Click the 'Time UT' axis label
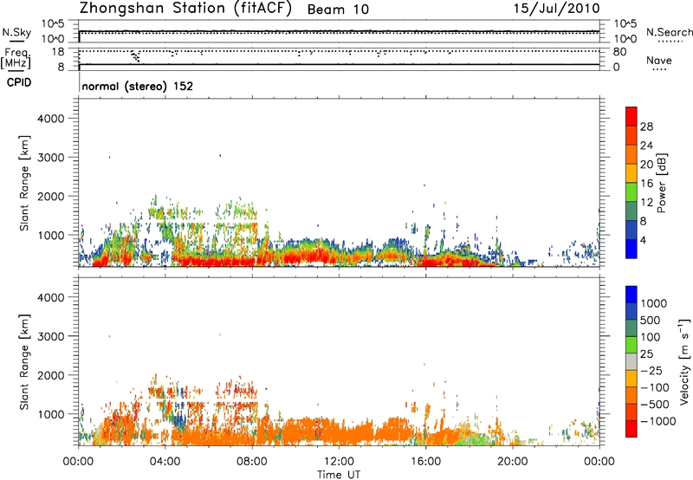This screenshot has height=480, width=693. coord(339,475)
